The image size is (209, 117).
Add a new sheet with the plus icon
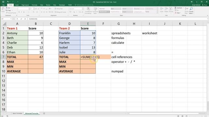click(x=44, y=113)
